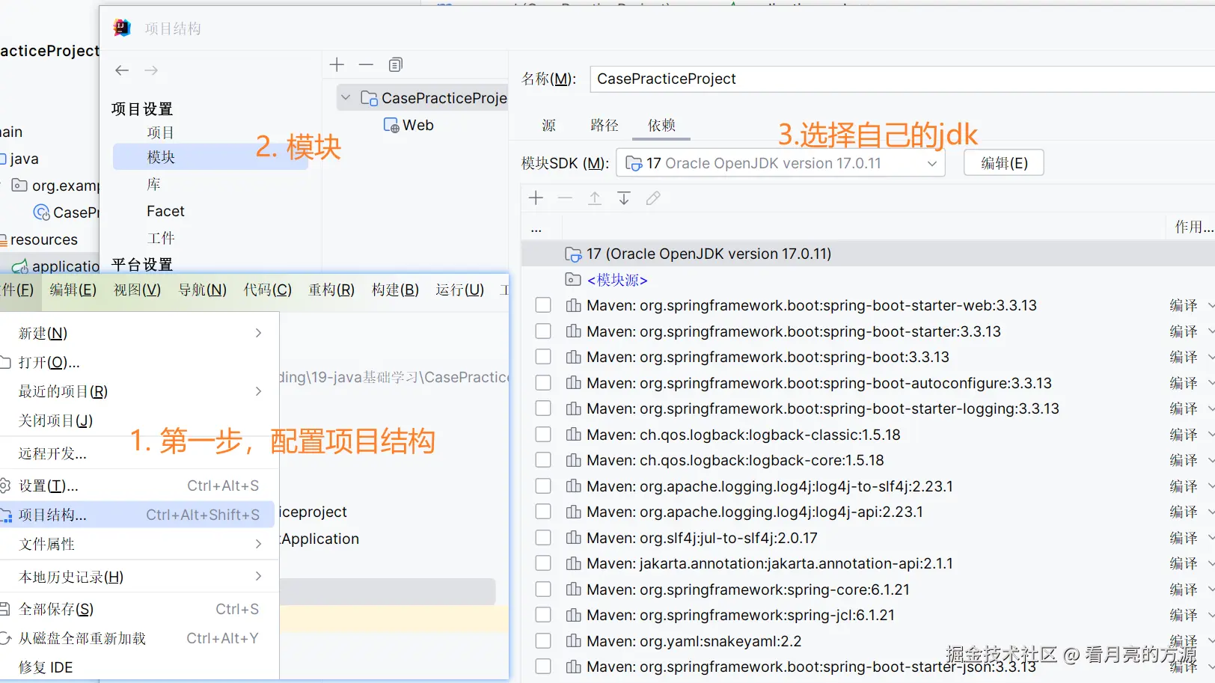Click the Project Structure menu item icon
Viewport: 1215px width, 683px height.
(x=6, y=515)
